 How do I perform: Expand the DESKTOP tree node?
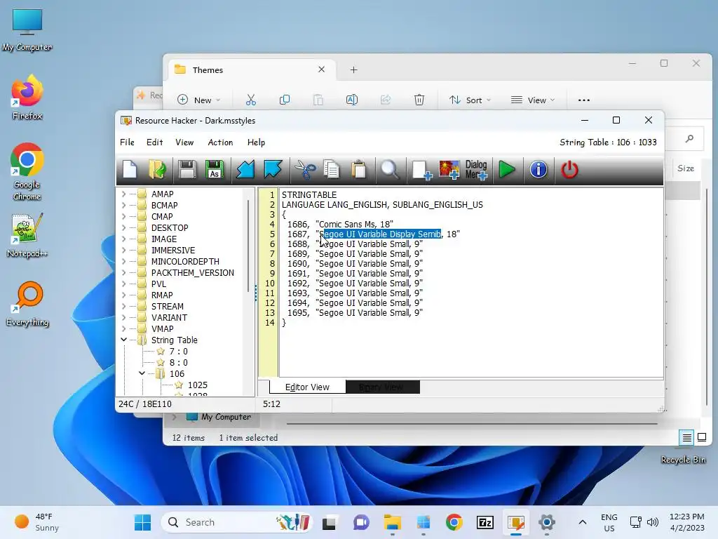click(x=123, y=228)
